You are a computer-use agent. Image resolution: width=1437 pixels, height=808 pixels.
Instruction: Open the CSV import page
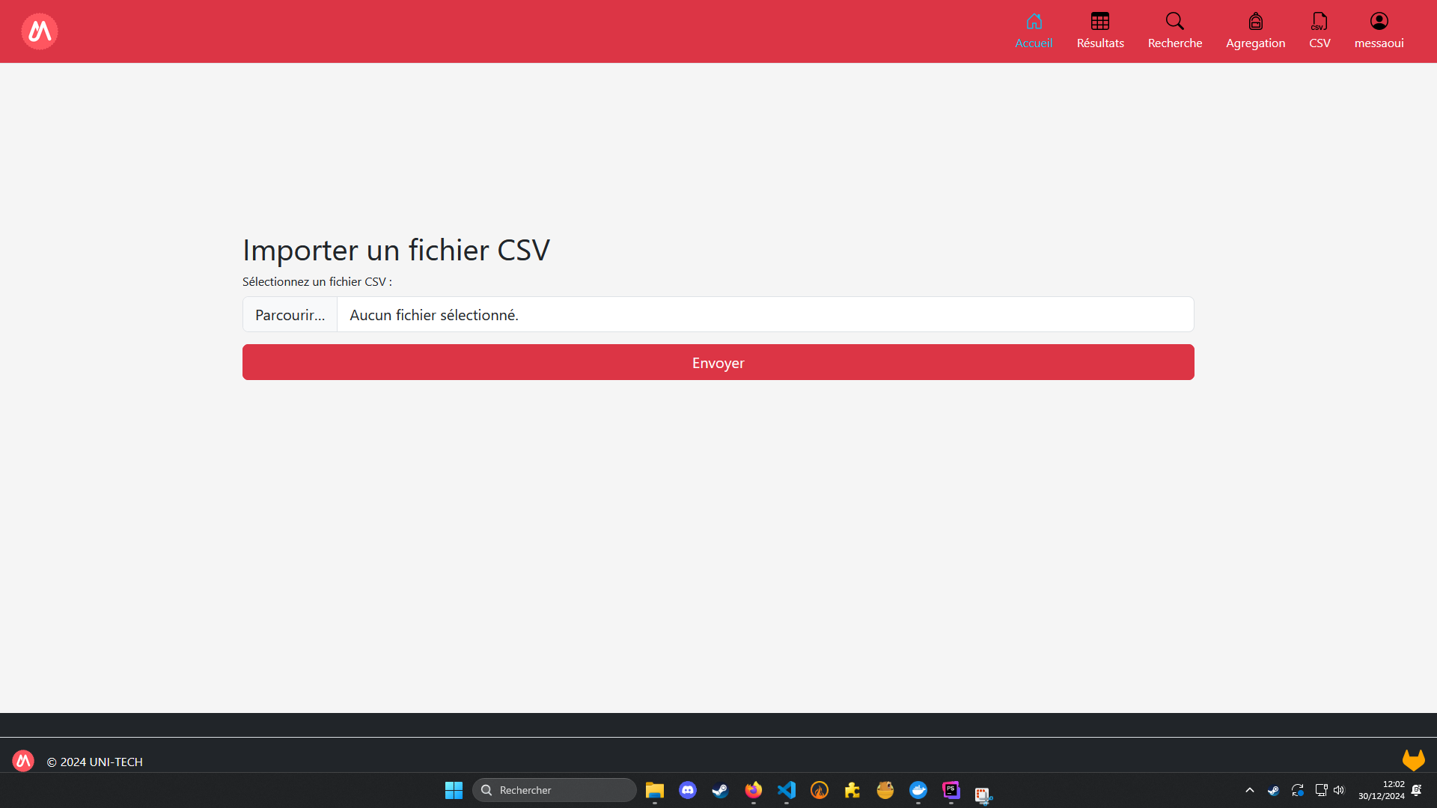[x=1319, y=31]
